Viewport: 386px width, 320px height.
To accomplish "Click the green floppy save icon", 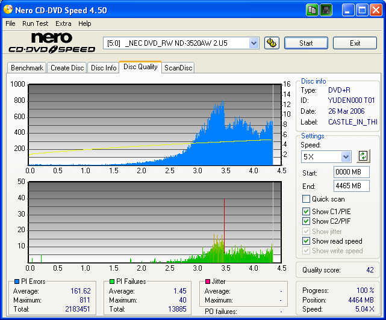I will pyautogui.click(x=326, y=10).
